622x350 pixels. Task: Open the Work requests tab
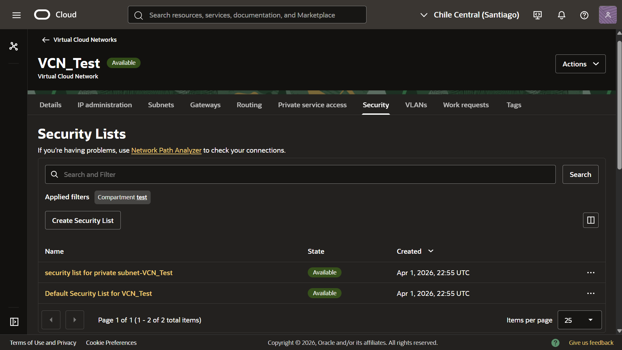coord(466,105)
